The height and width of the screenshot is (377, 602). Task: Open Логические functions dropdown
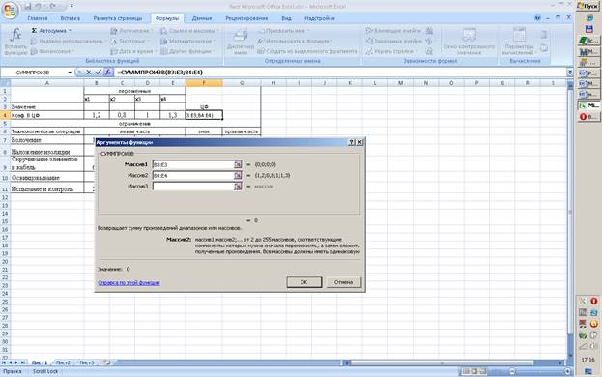[131, 30]
